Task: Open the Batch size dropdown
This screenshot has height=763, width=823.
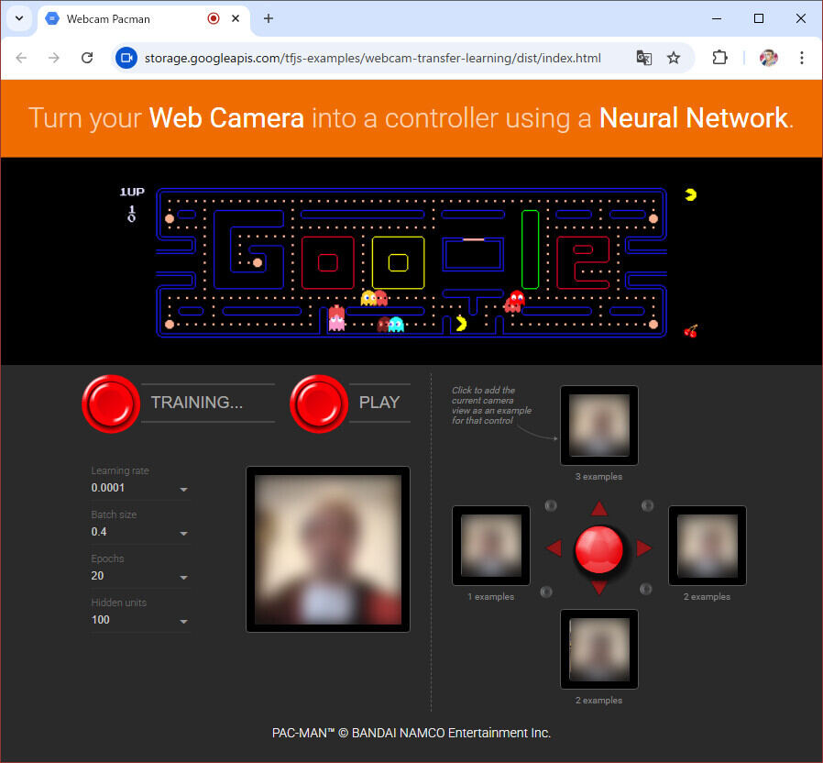Action: point(139,532)
